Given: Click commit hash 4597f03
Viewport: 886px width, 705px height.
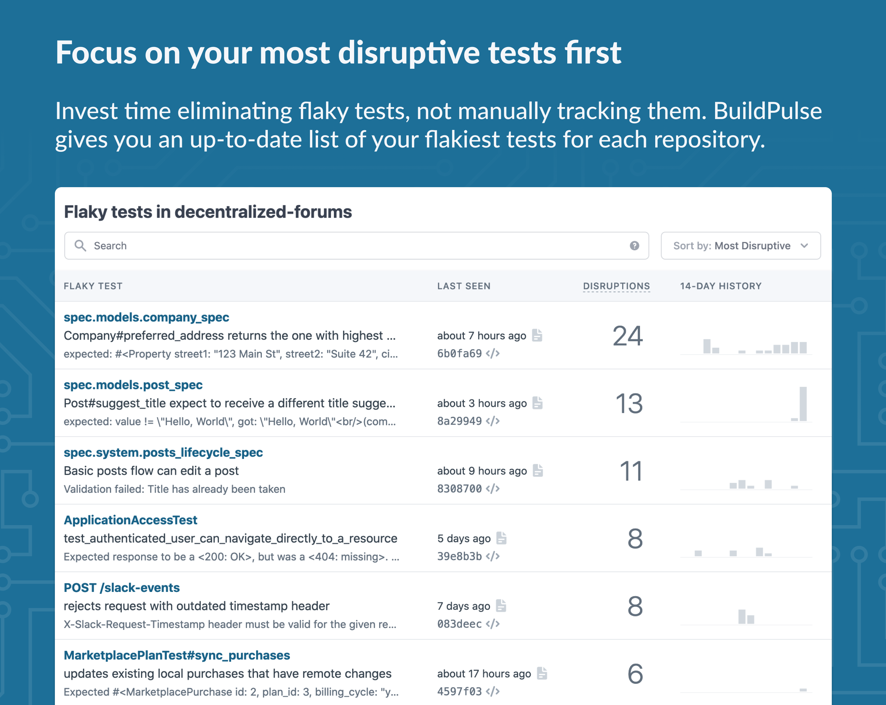Looking at the screenshot, I should 460,691.
